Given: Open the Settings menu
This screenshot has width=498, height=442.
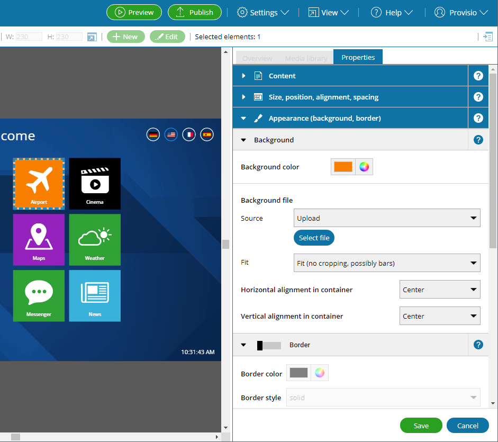Looking at the screenshot, I should pyautogui.click(x=262, y=12).
